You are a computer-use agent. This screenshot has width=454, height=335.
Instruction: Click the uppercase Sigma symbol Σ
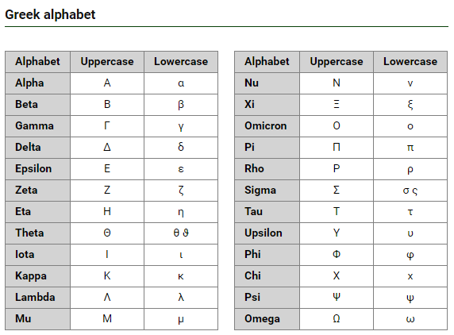[337, 190]
